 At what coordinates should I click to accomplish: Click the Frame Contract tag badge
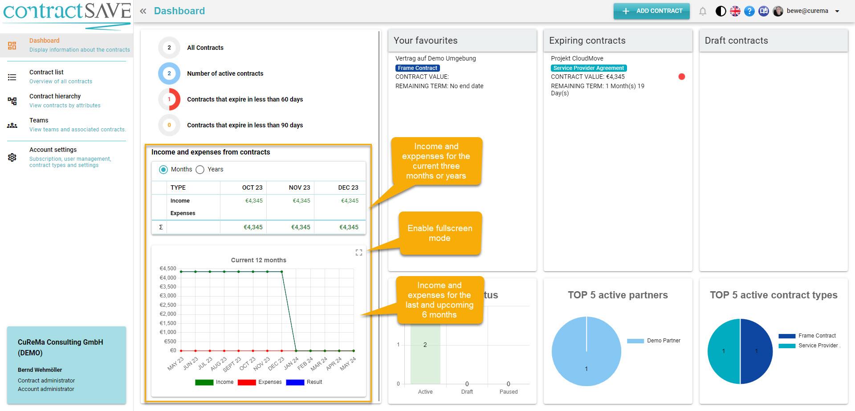[418, 68]
